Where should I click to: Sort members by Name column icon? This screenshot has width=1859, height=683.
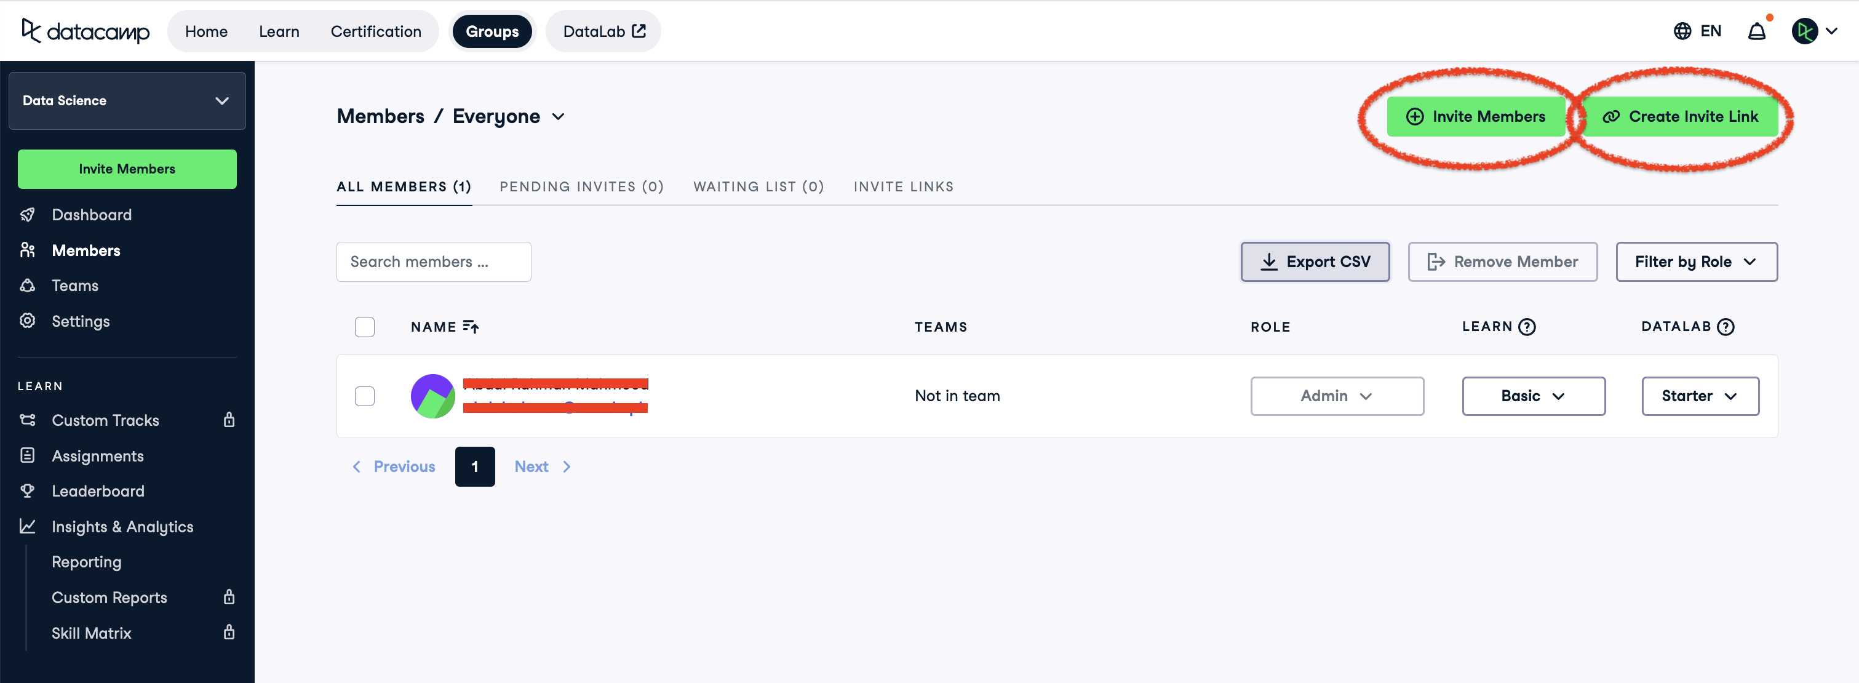471,327
